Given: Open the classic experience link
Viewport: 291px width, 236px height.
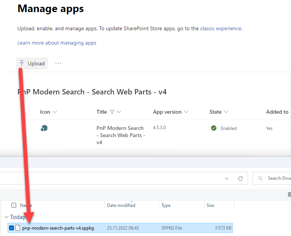Looking at the screenshot, I should tap(221, 28).
